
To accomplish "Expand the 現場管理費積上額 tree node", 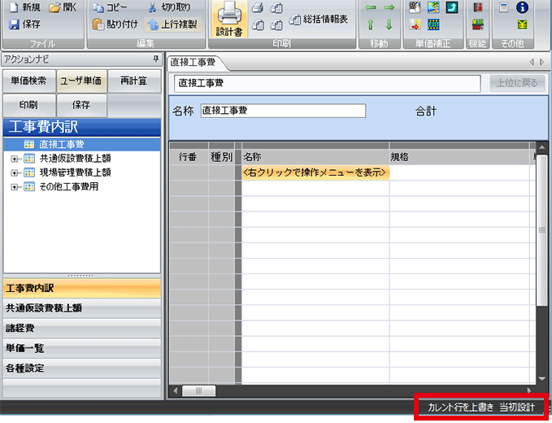I will point(14,173).
